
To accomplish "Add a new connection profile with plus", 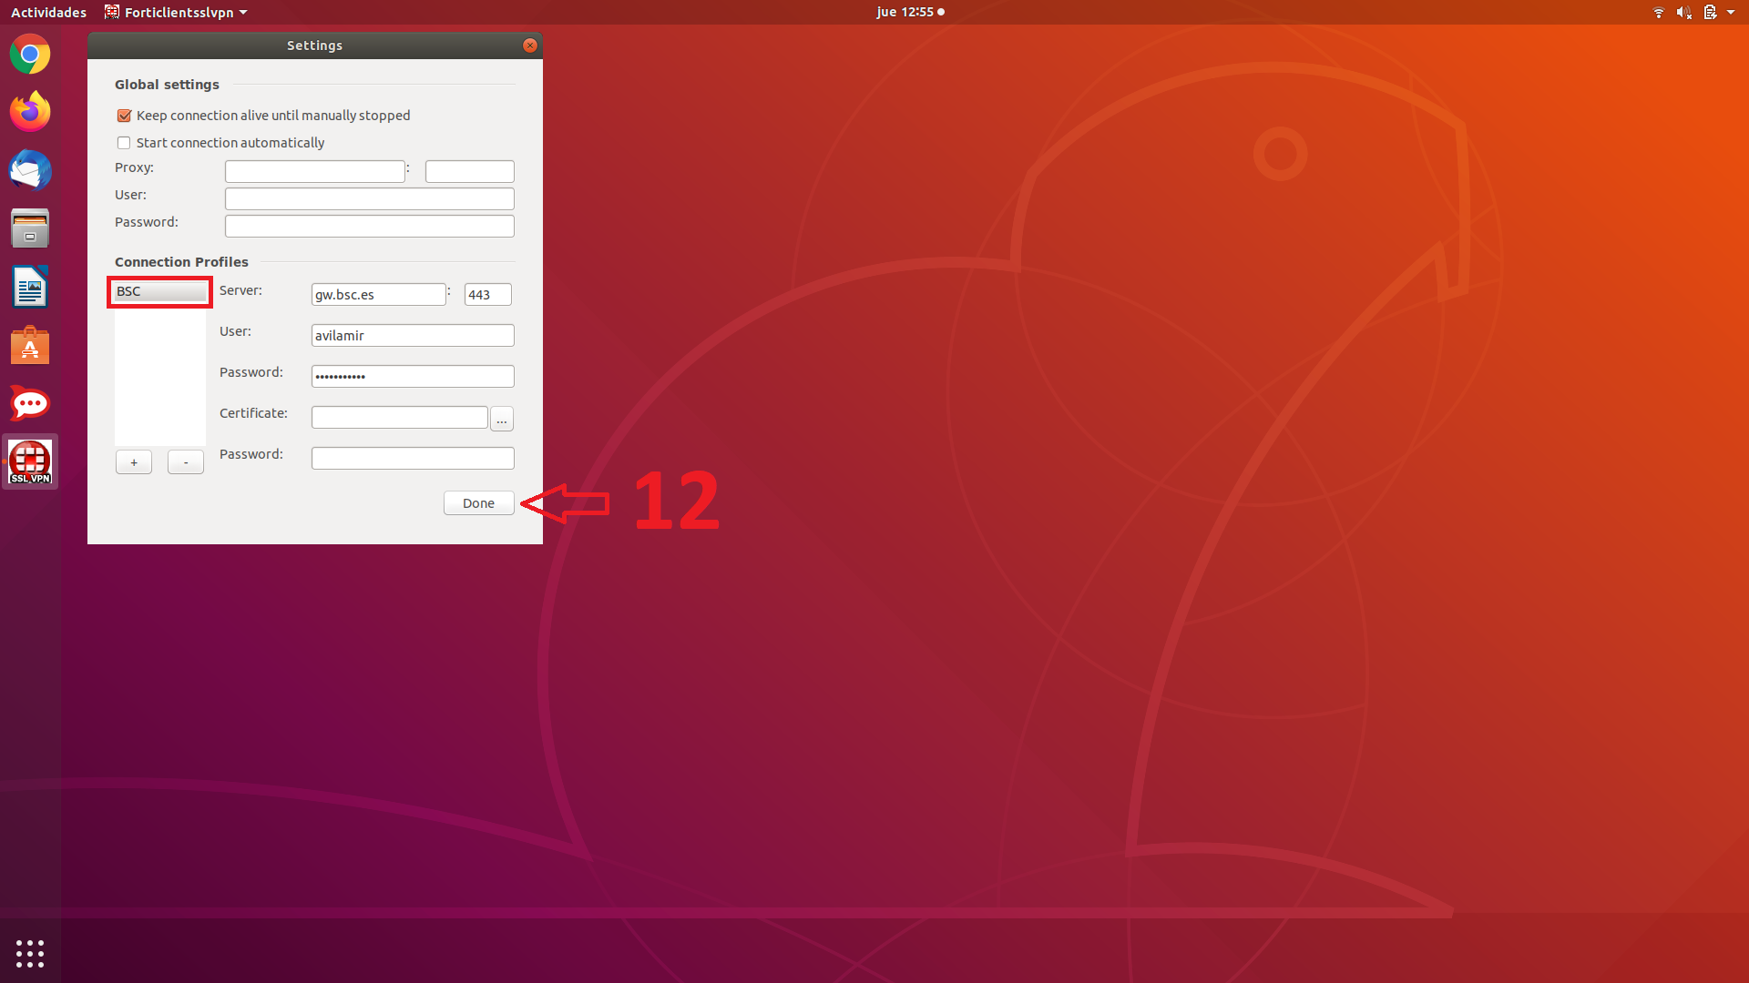I will click(x=134, y=462).
